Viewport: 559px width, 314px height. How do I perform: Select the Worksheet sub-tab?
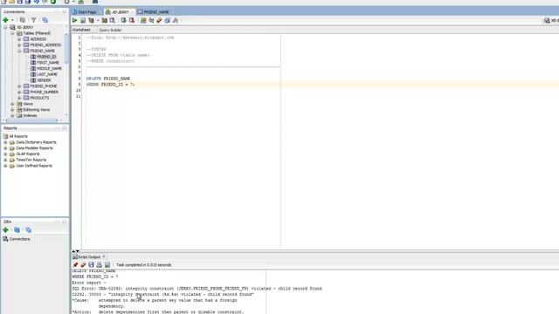pyautogui.click(x=81, y=31)
